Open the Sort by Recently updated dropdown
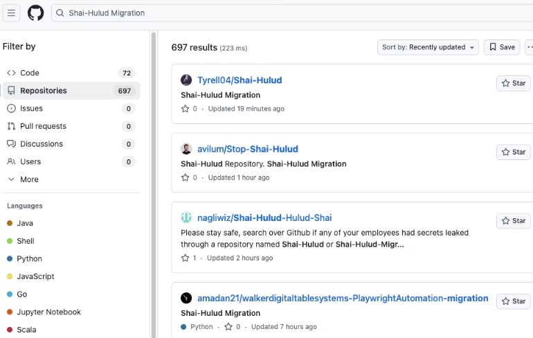The height and width of the screenshot is (338, 533). coord(428,47)
